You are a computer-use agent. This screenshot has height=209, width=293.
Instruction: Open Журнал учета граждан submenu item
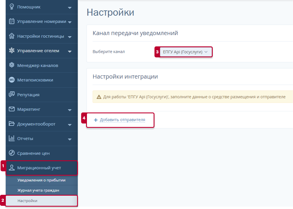(42, 190)
